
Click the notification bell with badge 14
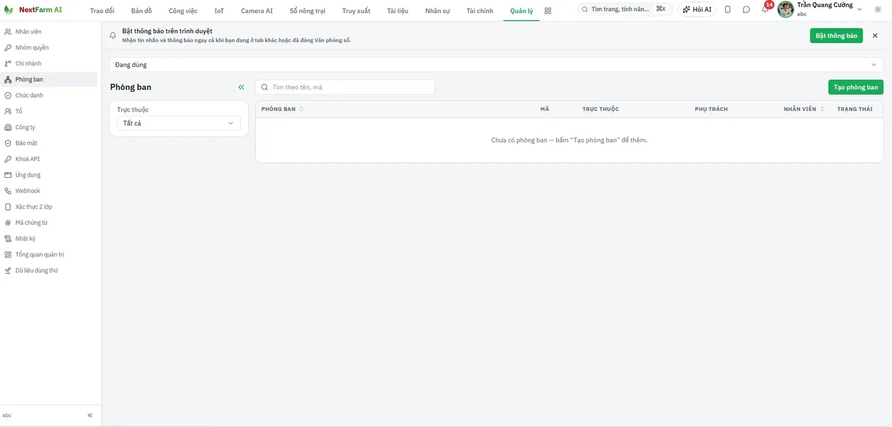(765, 9)
